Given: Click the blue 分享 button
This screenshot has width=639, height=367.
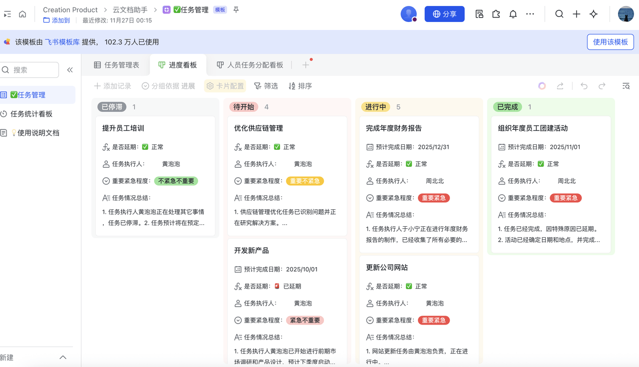Looking at the screenshot, I should [x=444, y=14].
